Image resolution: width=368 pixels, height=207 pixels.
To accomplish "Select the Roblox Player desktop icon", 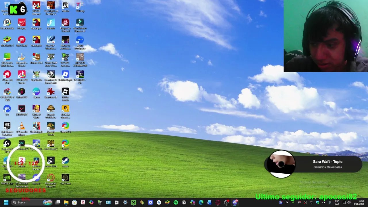I will point(65,76).
